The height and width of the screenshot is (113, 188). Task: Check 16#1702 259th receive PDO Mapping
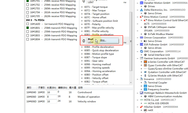click(x=28, y=5)
